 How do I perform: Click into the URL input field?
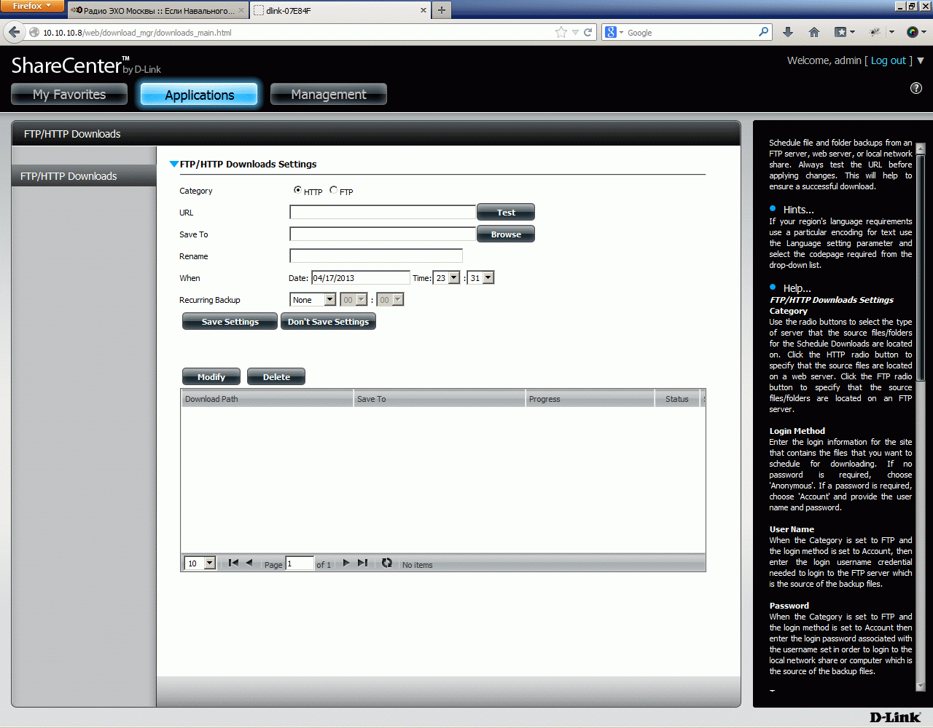pyautogui.click(x=383, y=212)
